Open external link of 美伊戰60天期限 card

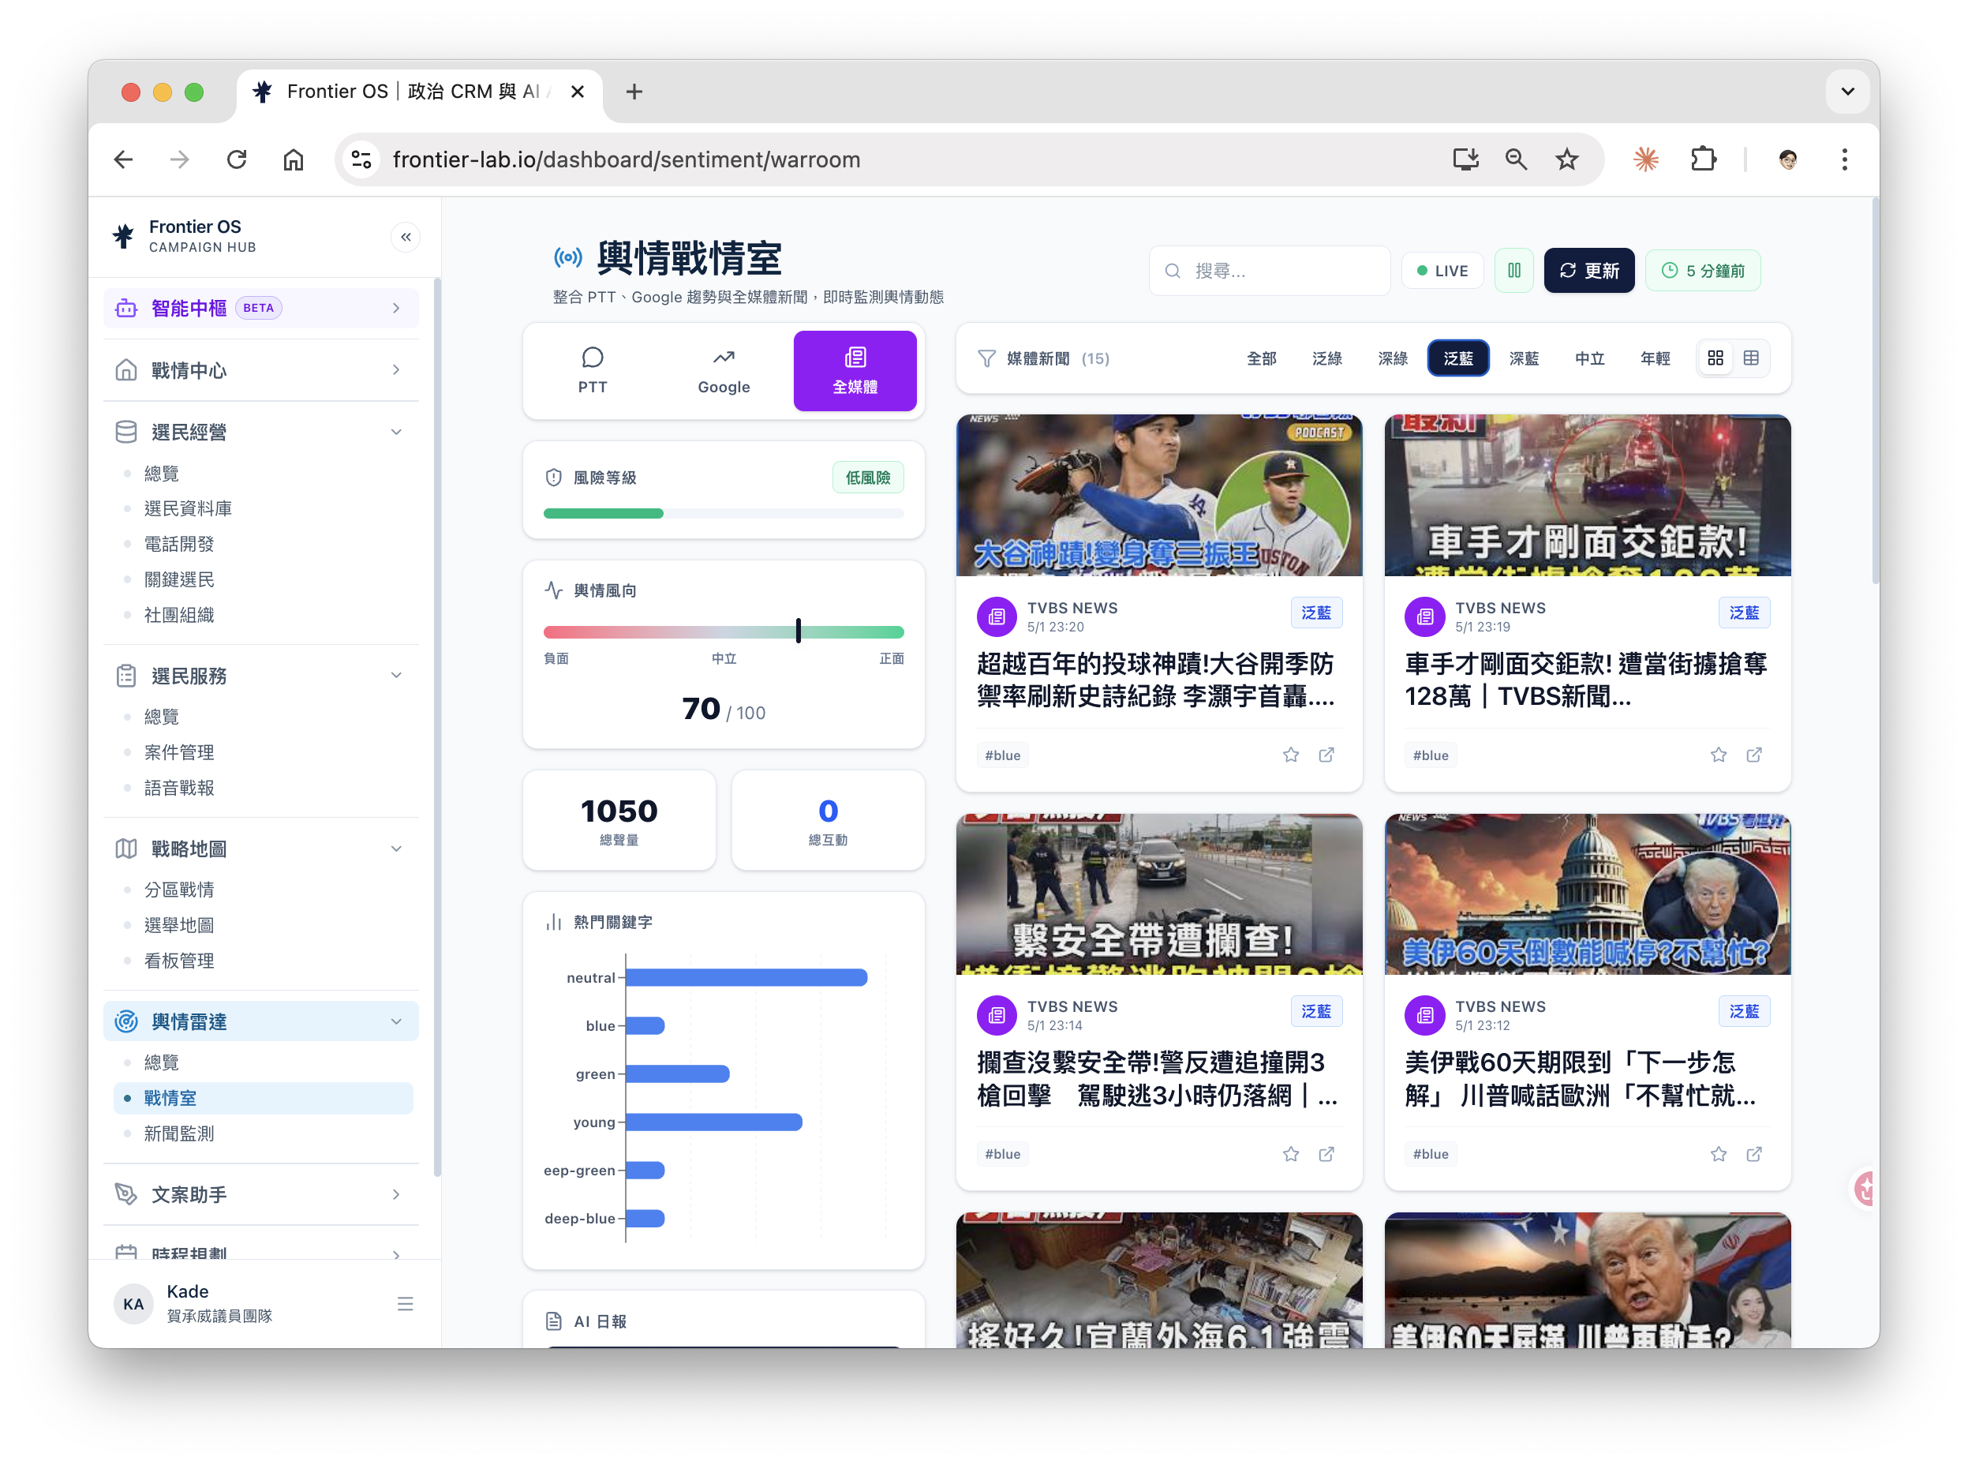click(1753, 1153)
